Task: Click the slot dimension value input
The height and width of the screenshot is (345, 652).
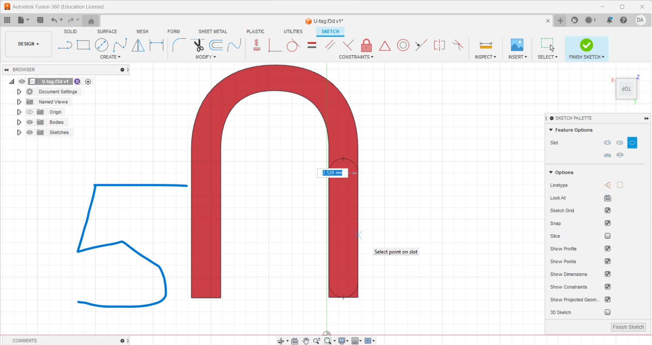Action: tap(332, 173)
